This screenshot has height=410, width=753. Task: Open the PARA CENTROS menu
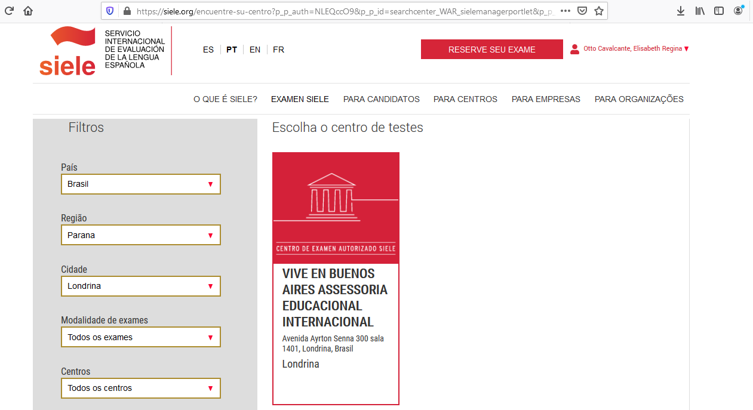coord(465,100)
